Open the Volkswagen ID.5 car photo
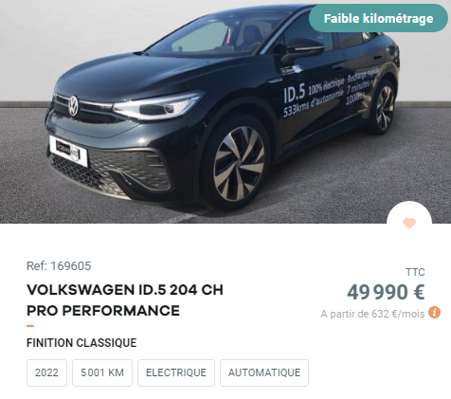This screenshot has height=399, width=451. (x=225, y=112)
